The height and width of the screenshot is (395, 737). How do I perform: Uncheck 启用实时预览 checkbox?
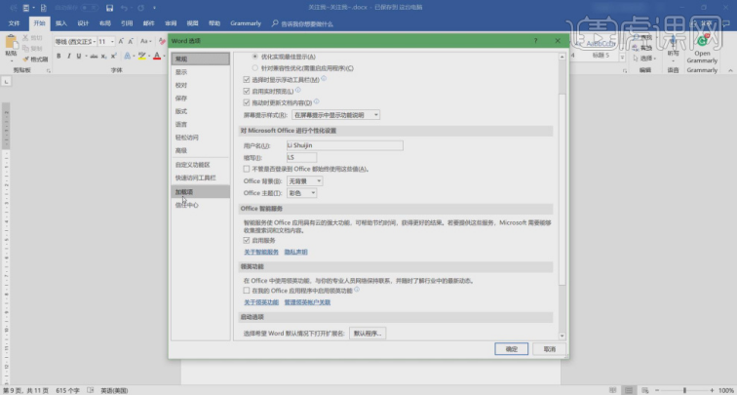pyautogui.click(x=247, y=92)
